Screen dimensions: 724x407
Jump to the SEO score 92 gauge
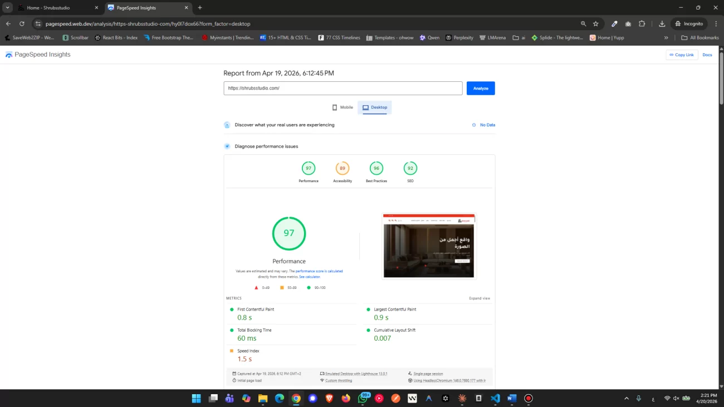(x=410, y=172)
